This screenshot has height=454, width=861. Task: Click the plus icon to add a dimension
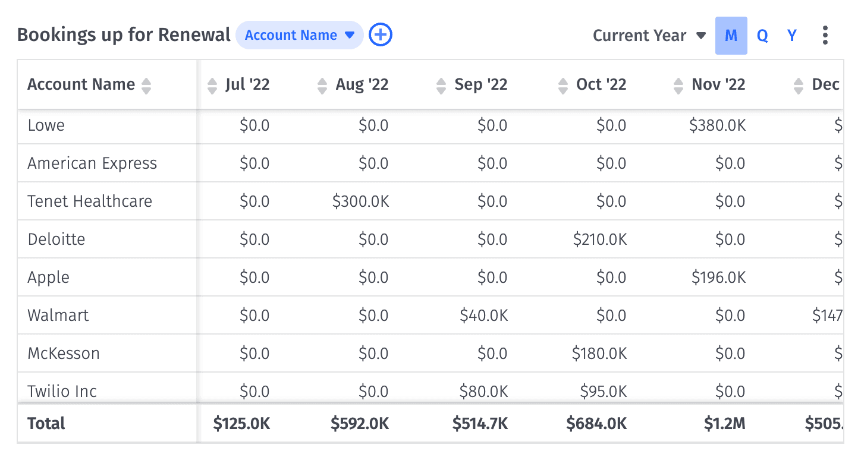(x=380, y=35)
